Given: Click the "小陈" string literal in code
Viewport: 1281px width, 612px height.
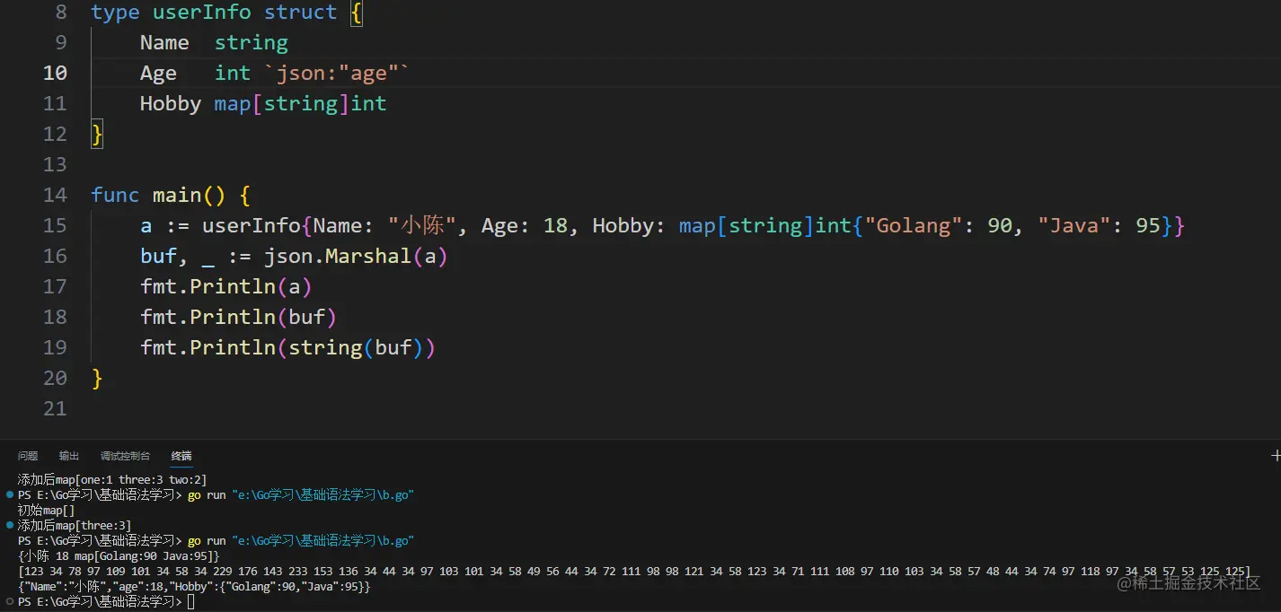Looking at the screenshot, I should 422,225.
